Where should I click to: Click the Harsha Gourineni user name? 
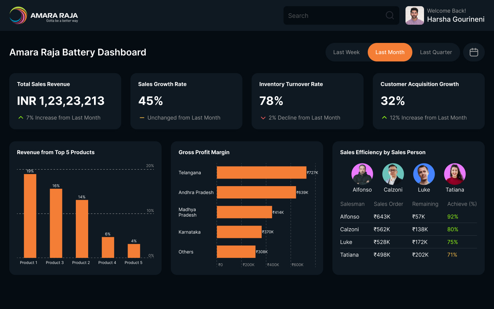456,19
